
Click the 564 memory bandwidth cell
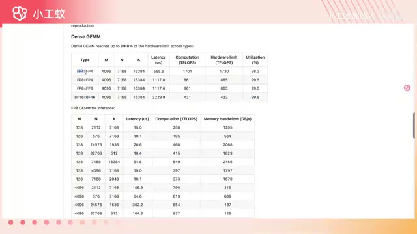point(227,136)
